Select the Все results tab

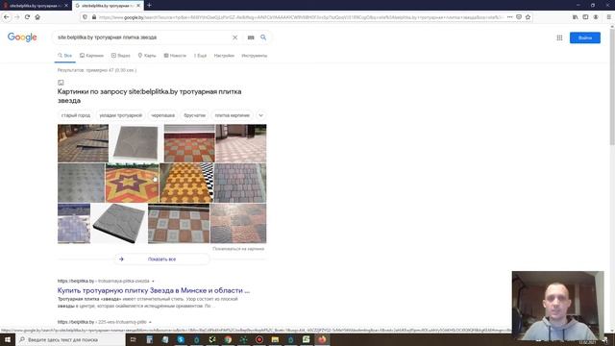pyautogui.click(x=65, y=56)
